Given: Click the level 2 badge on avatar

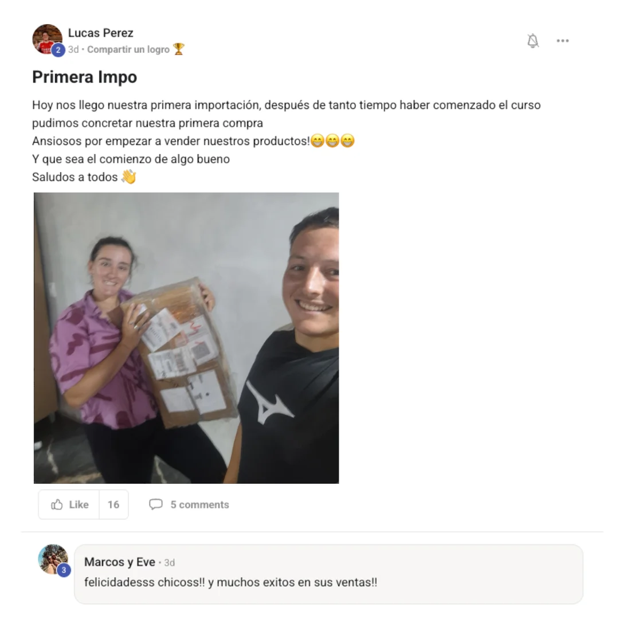Looking at the screenshot, I should click(x=58, y=50).
